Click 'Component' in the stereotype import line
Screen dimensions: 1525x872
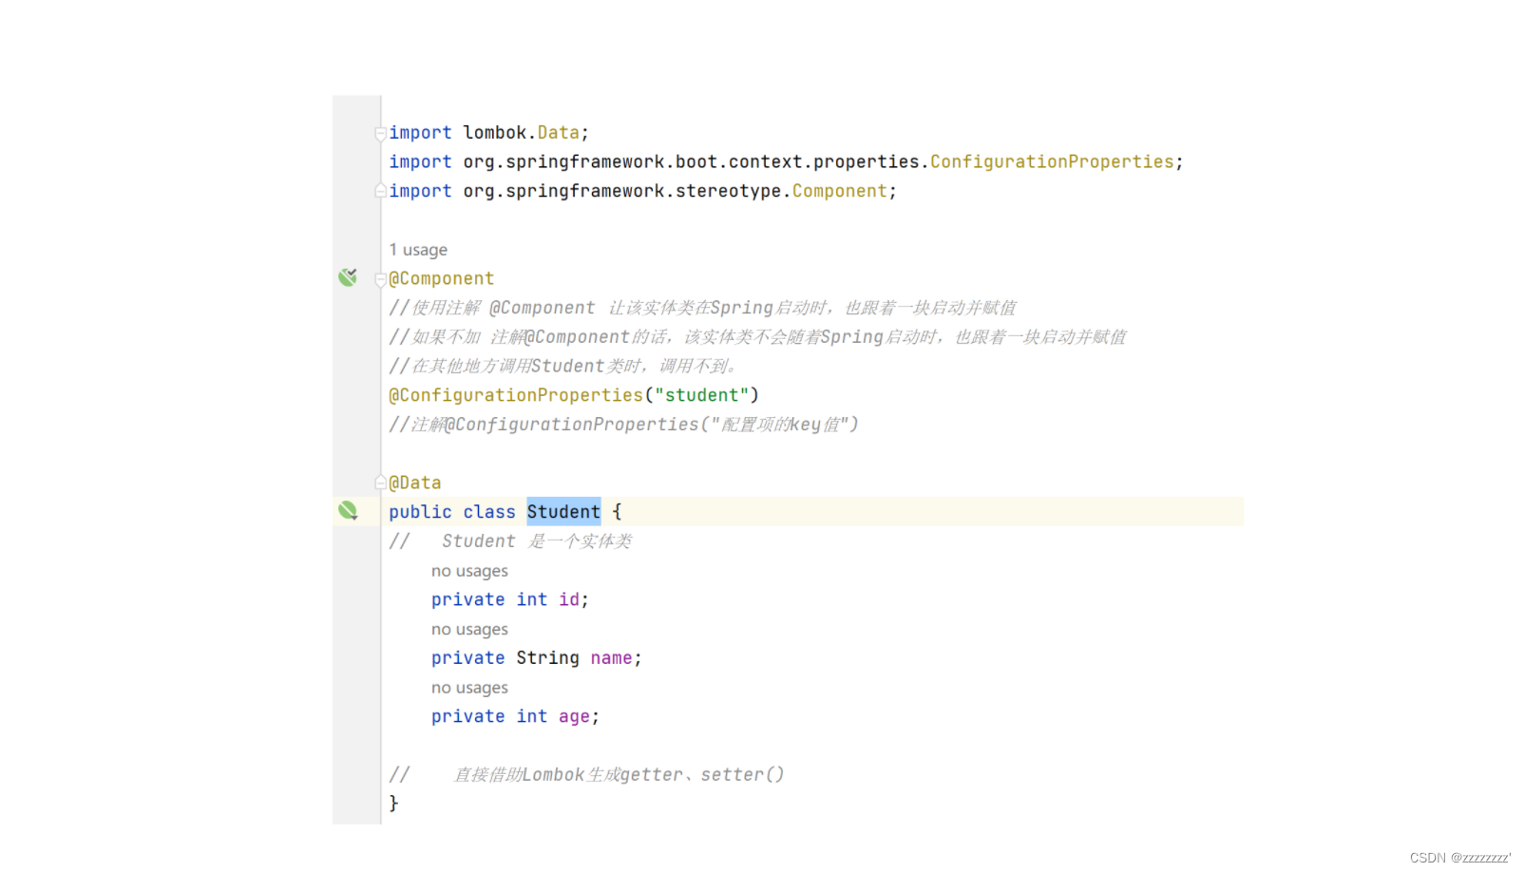click(x=840, y=191)
